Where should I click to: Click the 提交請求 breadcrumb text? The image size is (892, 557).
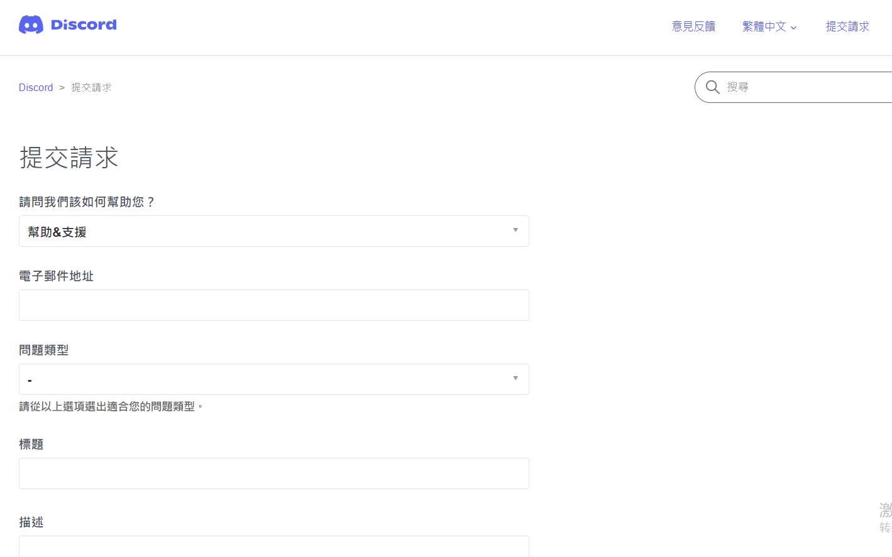pyautogui.click(x=91, y=87)
